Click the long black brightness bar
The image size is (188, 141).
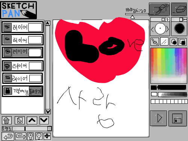point(172,88)
